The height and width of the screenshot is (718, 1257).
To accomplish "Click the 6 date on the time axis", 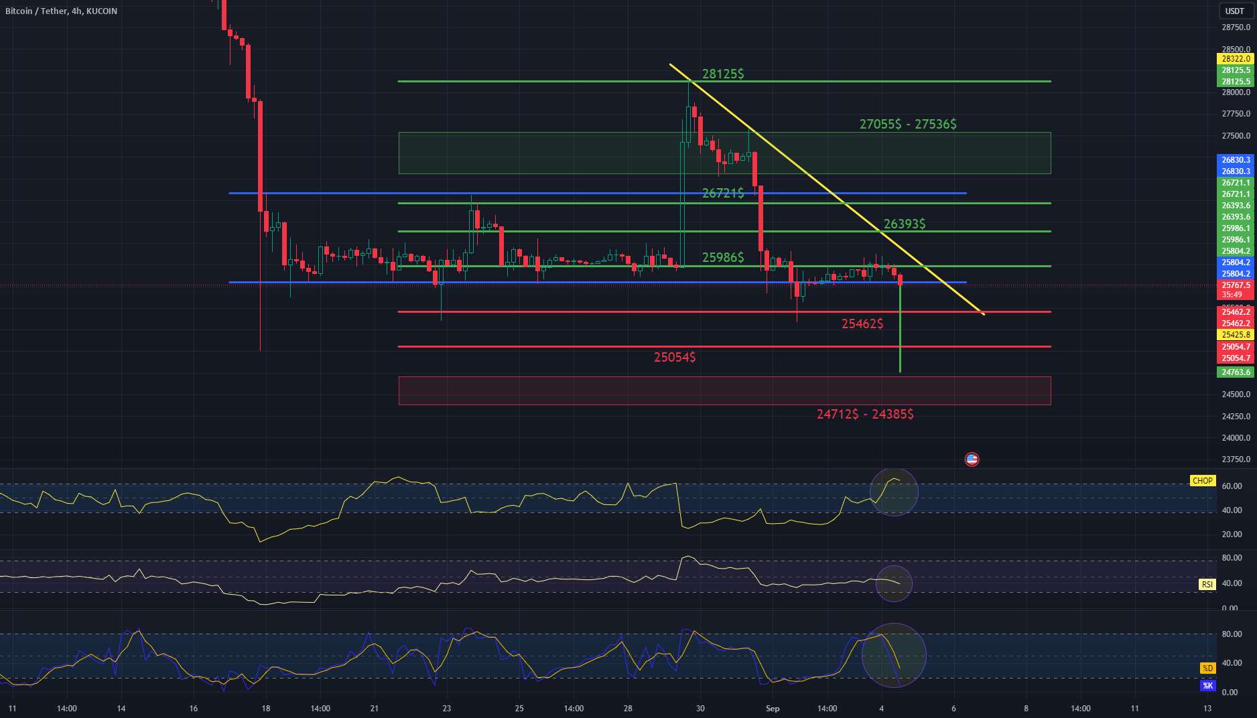I will tap(953, 708).
